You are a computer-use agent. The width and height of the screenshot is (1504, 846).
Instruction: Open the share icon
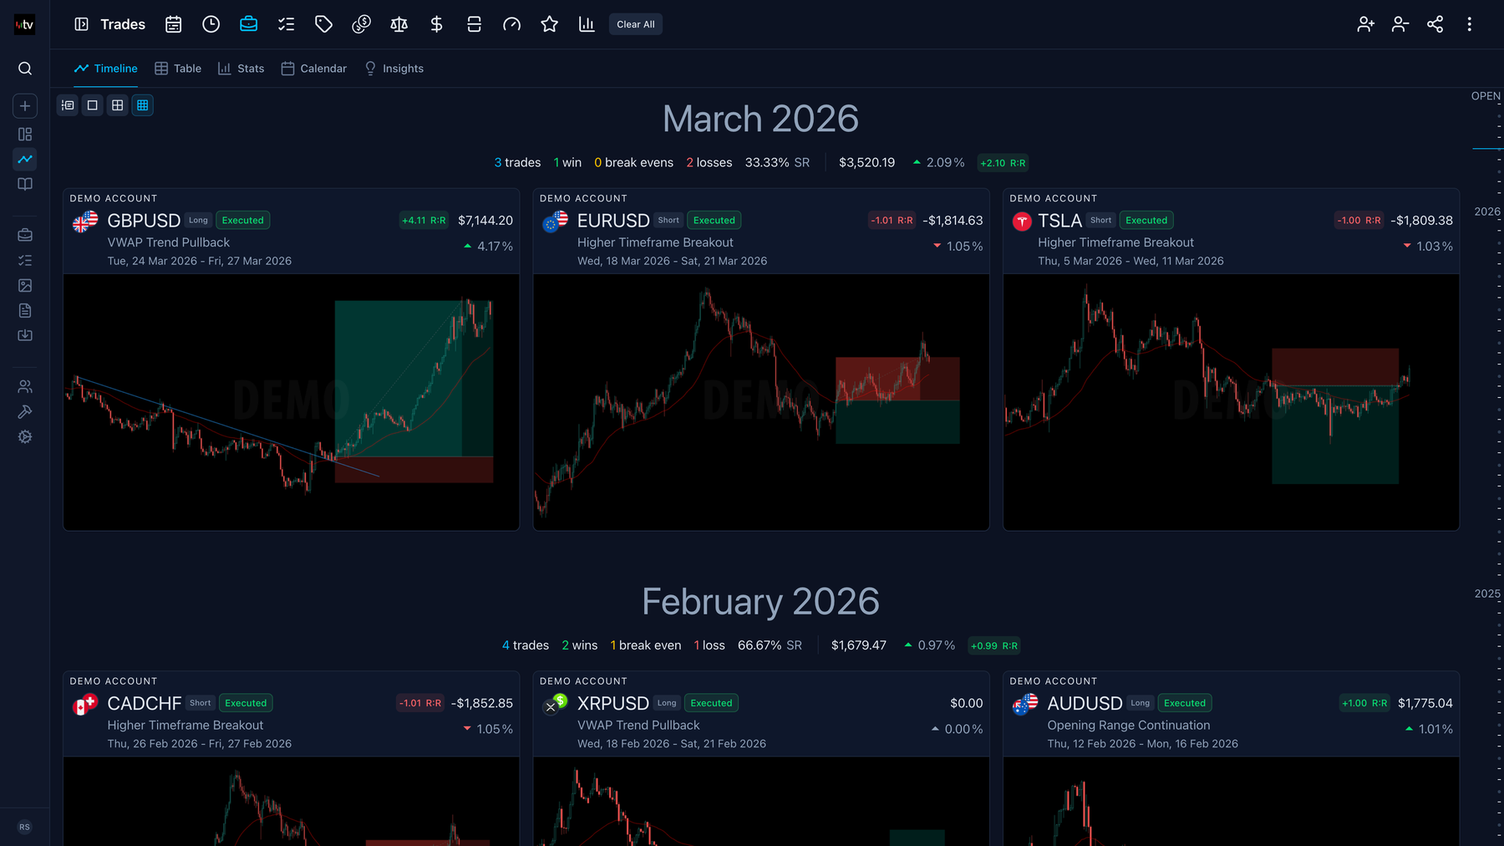point(1435,24)
